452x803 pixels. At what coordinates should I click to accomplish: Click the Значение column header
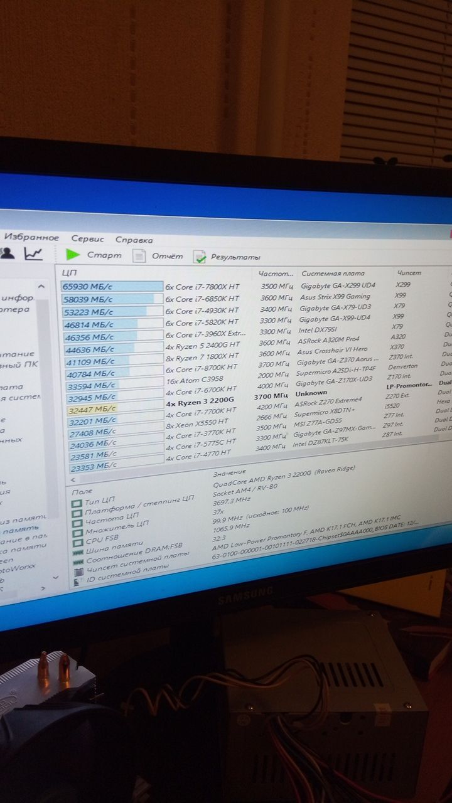(230, 472)
